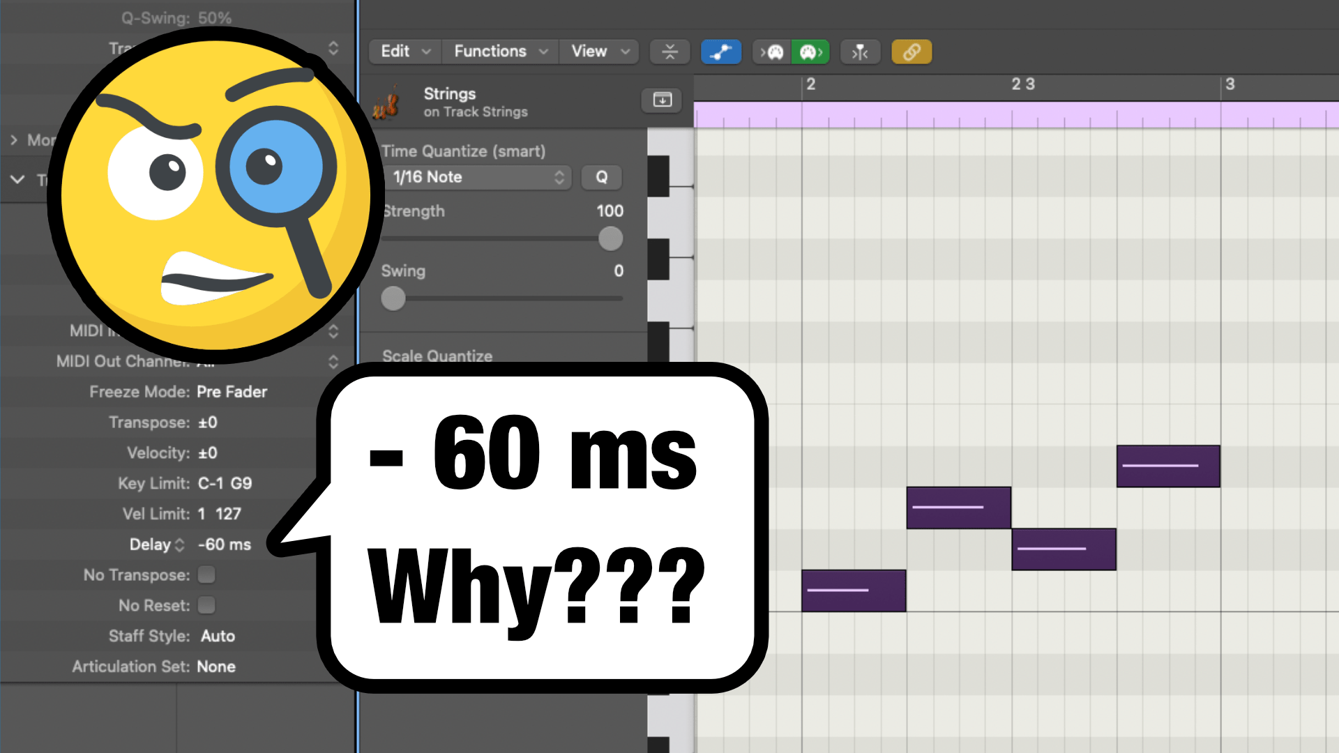1339x753 pixels.
Task: Select the highest purple MIDI note
Action: pos(1167,466)
